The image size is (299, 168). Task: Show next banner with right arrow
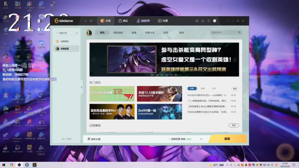235,60
